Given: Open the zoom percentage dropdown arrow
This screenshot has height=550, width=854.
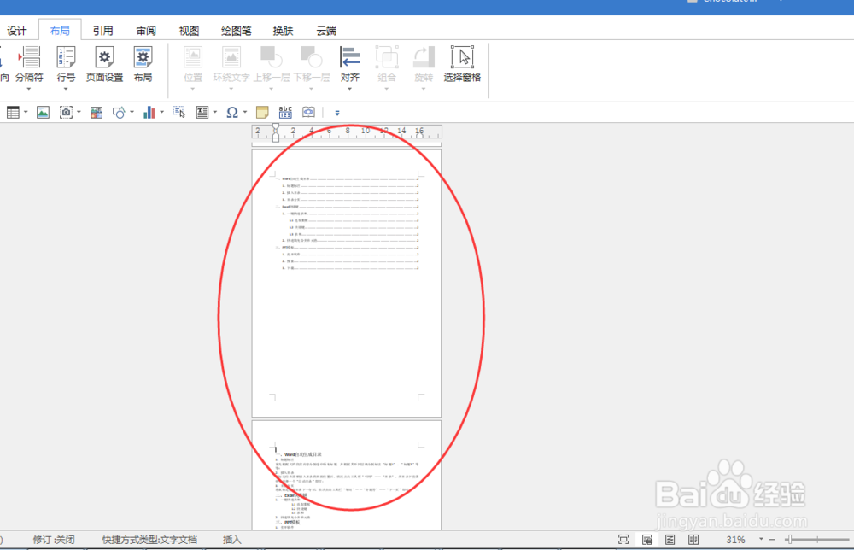Looking at the screenshot, I should pyautogui.click(x=762, y=539).
